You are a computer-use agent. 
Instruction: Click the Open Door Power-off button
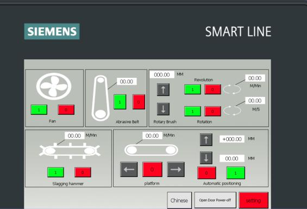215,200
